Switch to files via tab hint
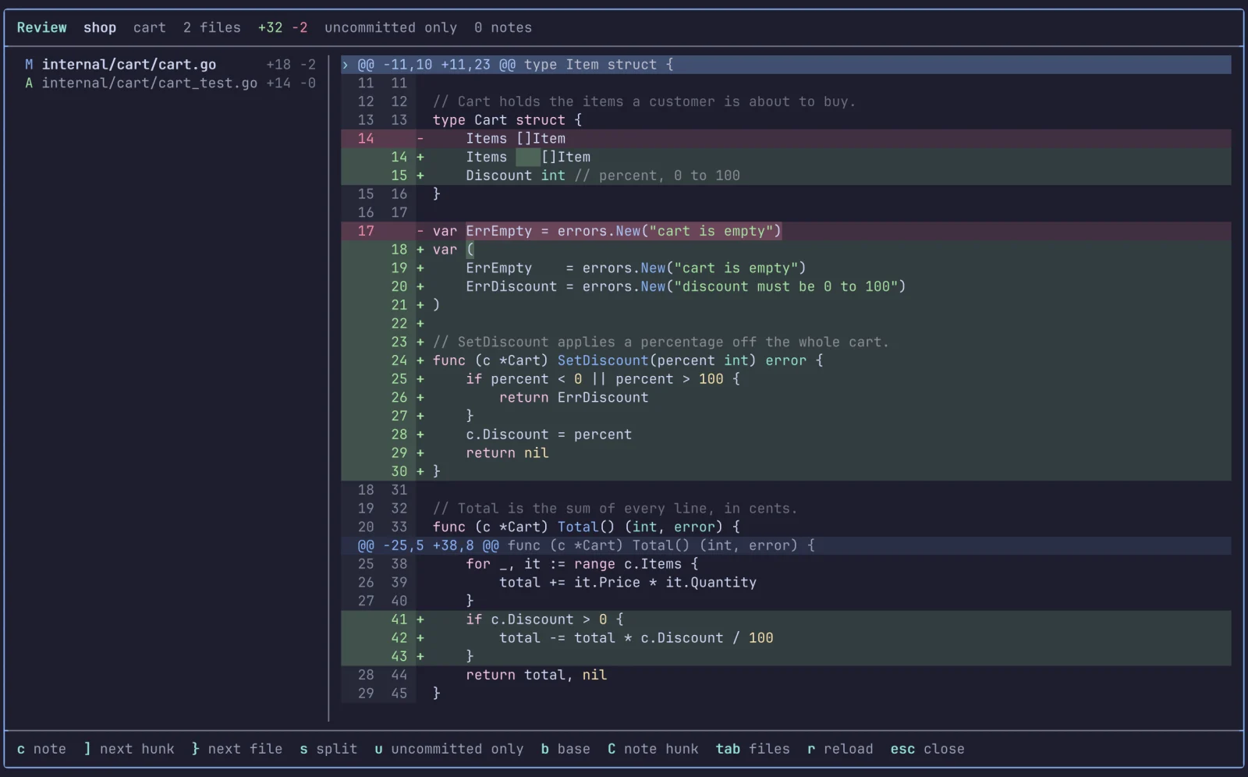1248x777 pixels. (x=753, y=749)
